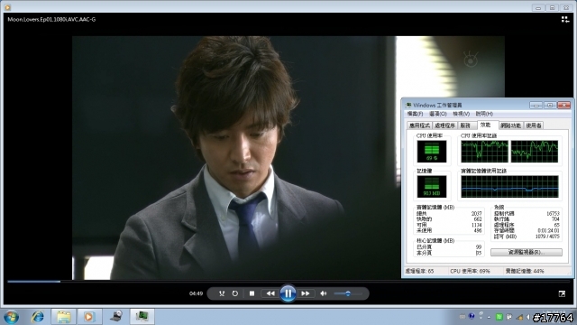Click the physical memory 44% status text
Screen dimensions: 577x325
tap(525, 271)
